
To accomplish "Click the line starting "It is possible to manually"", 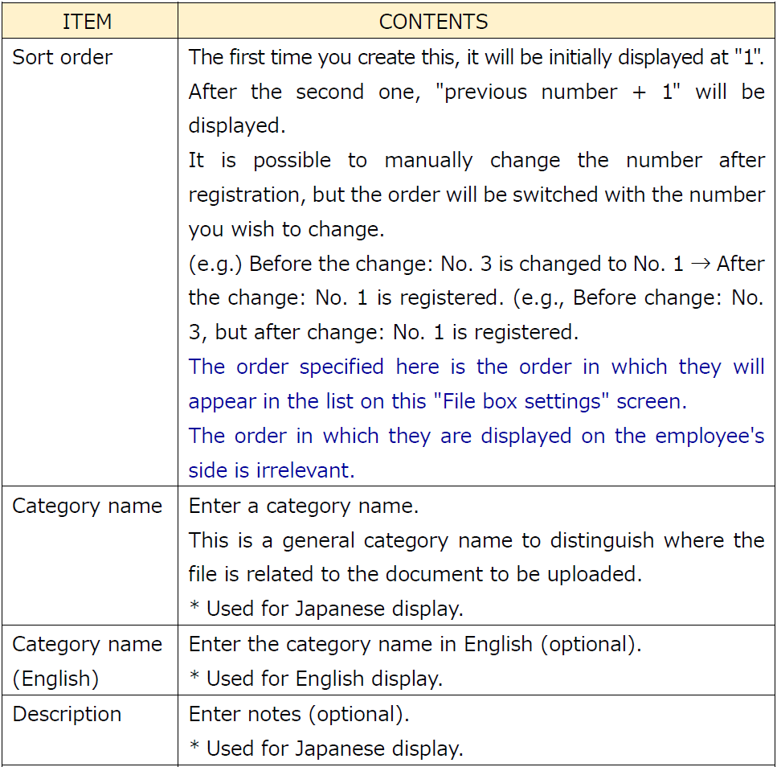I will click(476, 160).
